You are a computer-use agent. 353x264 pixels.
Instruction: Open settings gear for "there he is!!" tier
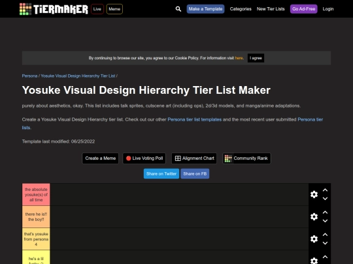[314, 216]
